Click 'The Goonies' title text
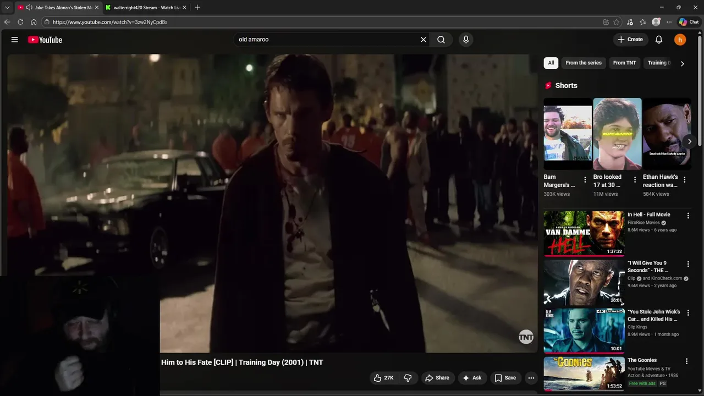 click(x=642, y=360)
